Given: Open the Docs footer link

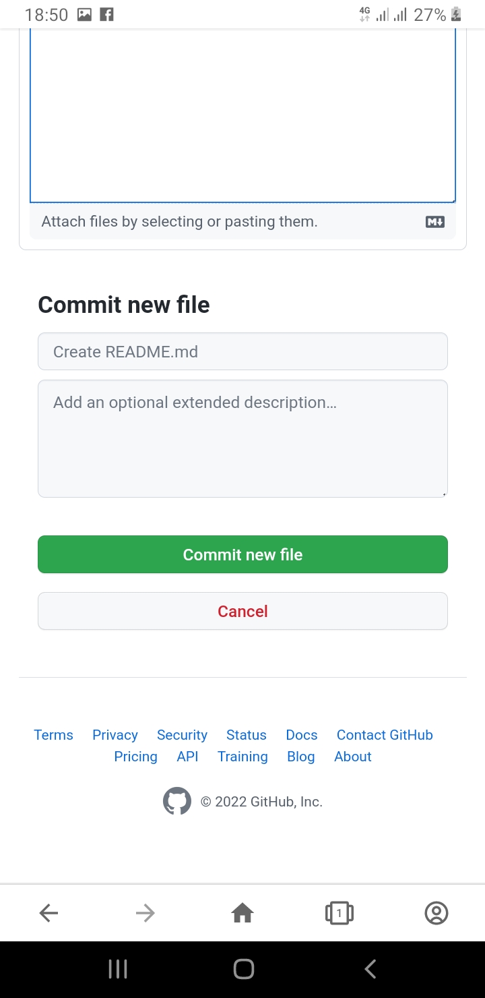Looking at the screenshot, I should point(302,735).
